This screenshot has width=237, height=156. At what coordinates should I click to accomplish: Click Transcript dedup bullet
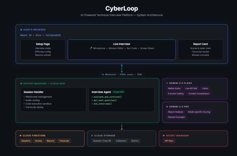[34, 107]
